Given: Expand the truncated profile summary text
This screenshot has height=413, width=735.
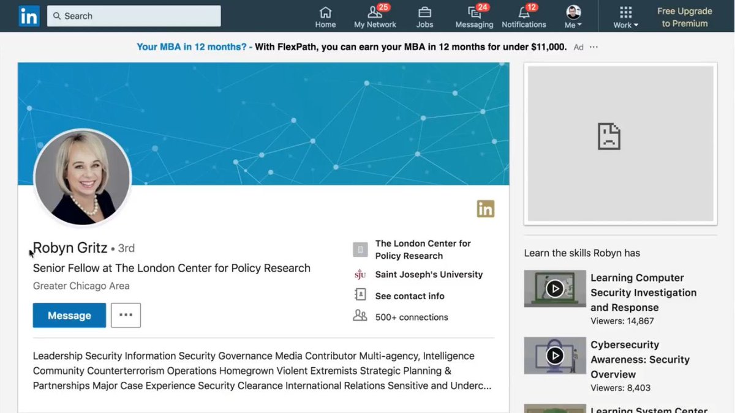Looking at the screenshot, I should tap(262, 371).
